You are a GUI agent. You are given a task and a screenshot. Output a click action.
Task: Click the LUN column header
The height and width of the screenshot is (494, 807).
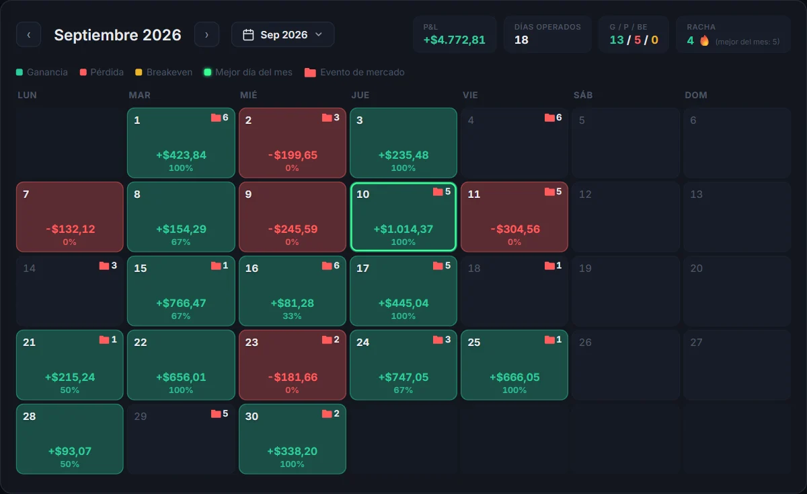pos(27,95)
